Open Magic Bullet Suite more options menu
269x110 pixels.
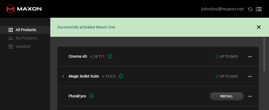click(x=250, y=76)
